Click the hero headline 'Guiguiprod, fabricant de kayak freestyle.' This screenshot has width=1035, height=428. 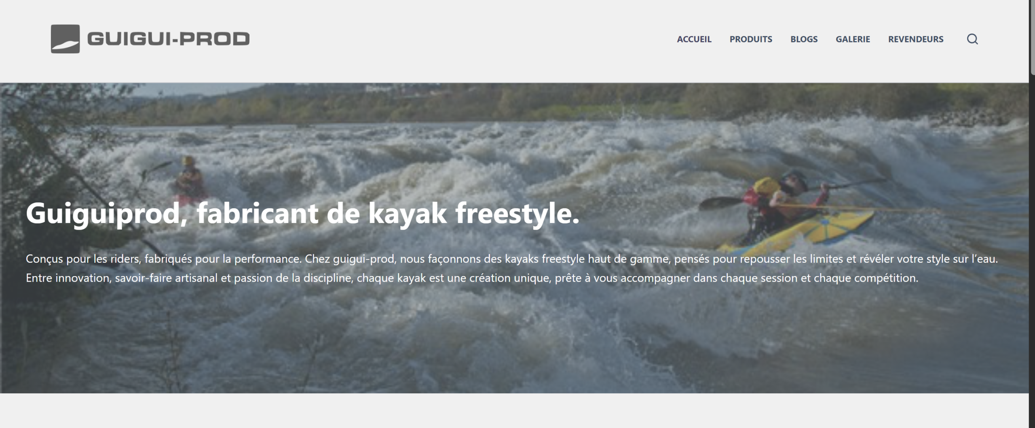(x=302, y=213)
